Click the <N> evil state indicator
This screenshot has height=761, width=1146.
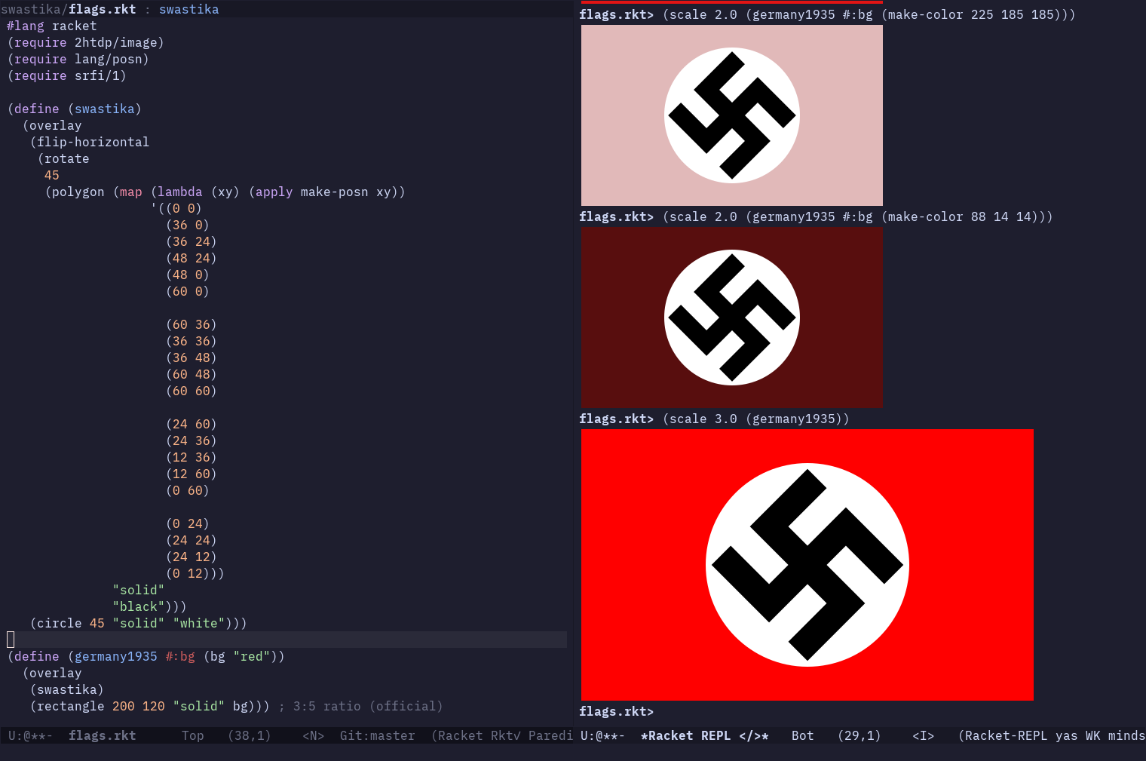pos(314,735)
